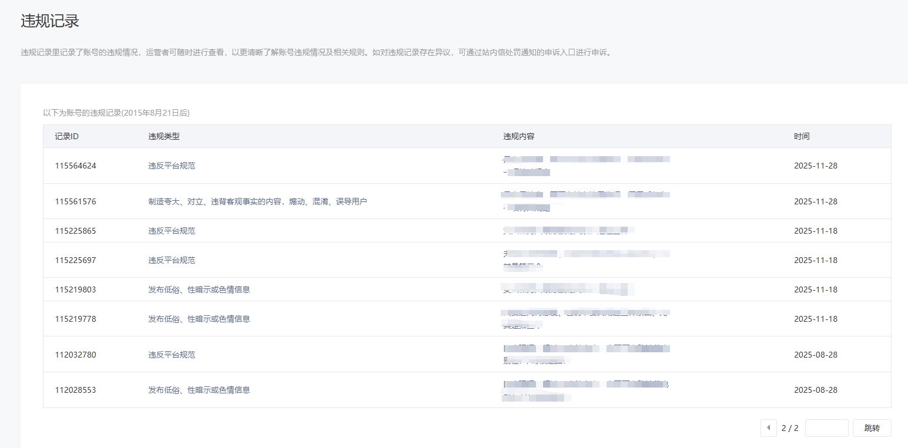Click the page number input box
The height and width of the screenshot is (448, 908).
coord(826,428)
